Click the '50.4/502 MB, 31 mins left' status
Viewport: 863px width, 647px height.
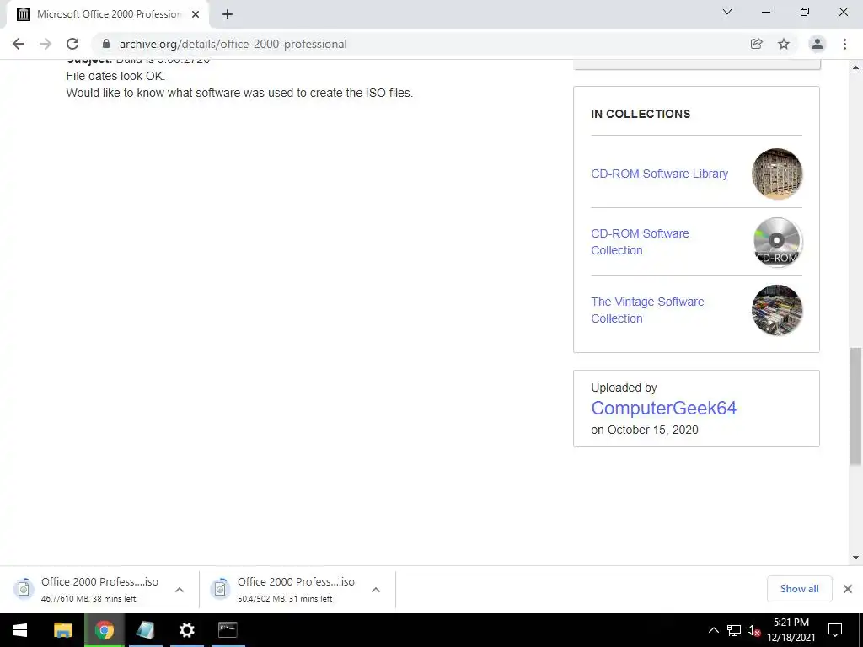pyautogui.click(x=285, y=599)
